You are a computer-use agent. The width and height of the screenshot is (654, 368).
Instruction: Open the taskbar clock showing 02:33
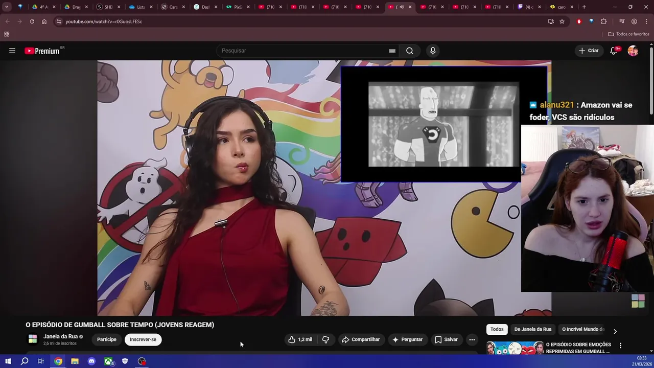click(x=642, y=361)
